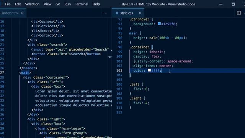Click the </header> closing tag
The image size is (245, 138).
tap(28, 68)
